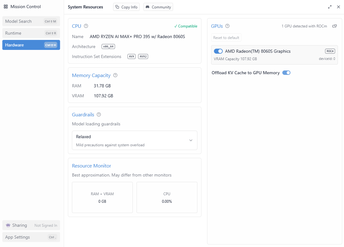Click the GPUs help question mark icon

pos(228,26)
